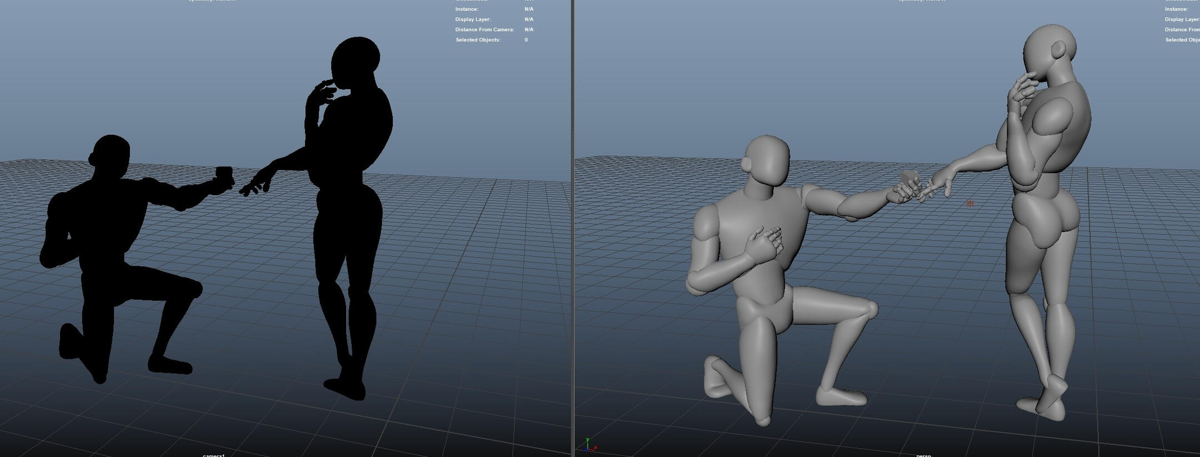Select the ring box in the silhouette view
Screen dimensions: 1200x457
tap(224, 173)
